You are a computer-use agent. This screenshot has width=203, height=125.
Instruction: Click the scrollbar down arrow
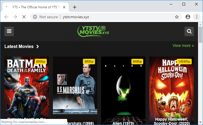click(200, 122)
